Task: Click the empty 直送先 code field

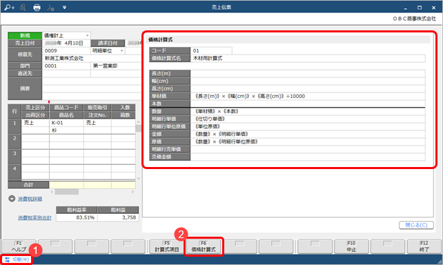Action: (66, 73)
